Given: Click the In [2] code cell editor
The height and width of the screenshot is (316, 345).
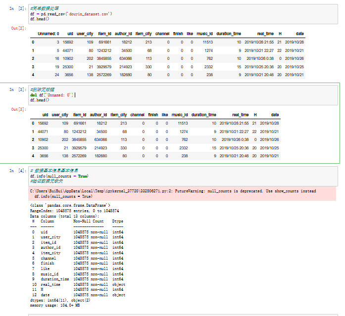Looking at the screenshot, I should click(183, 14).
